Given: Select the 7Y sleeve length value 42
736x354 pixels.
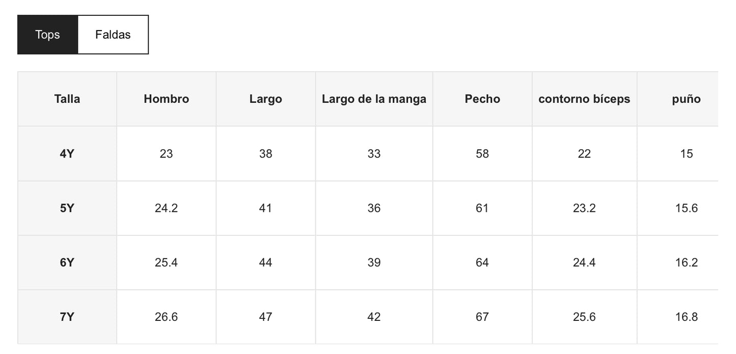Looking at the screenshot, I should (374, 317).
